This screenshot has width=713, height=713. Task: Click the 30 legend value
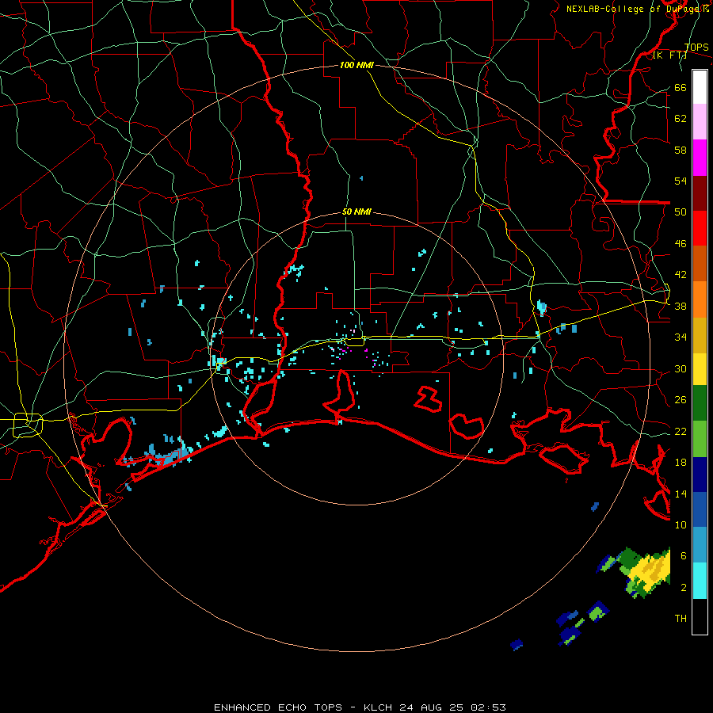pyautogui.click(x=681, y=368)
